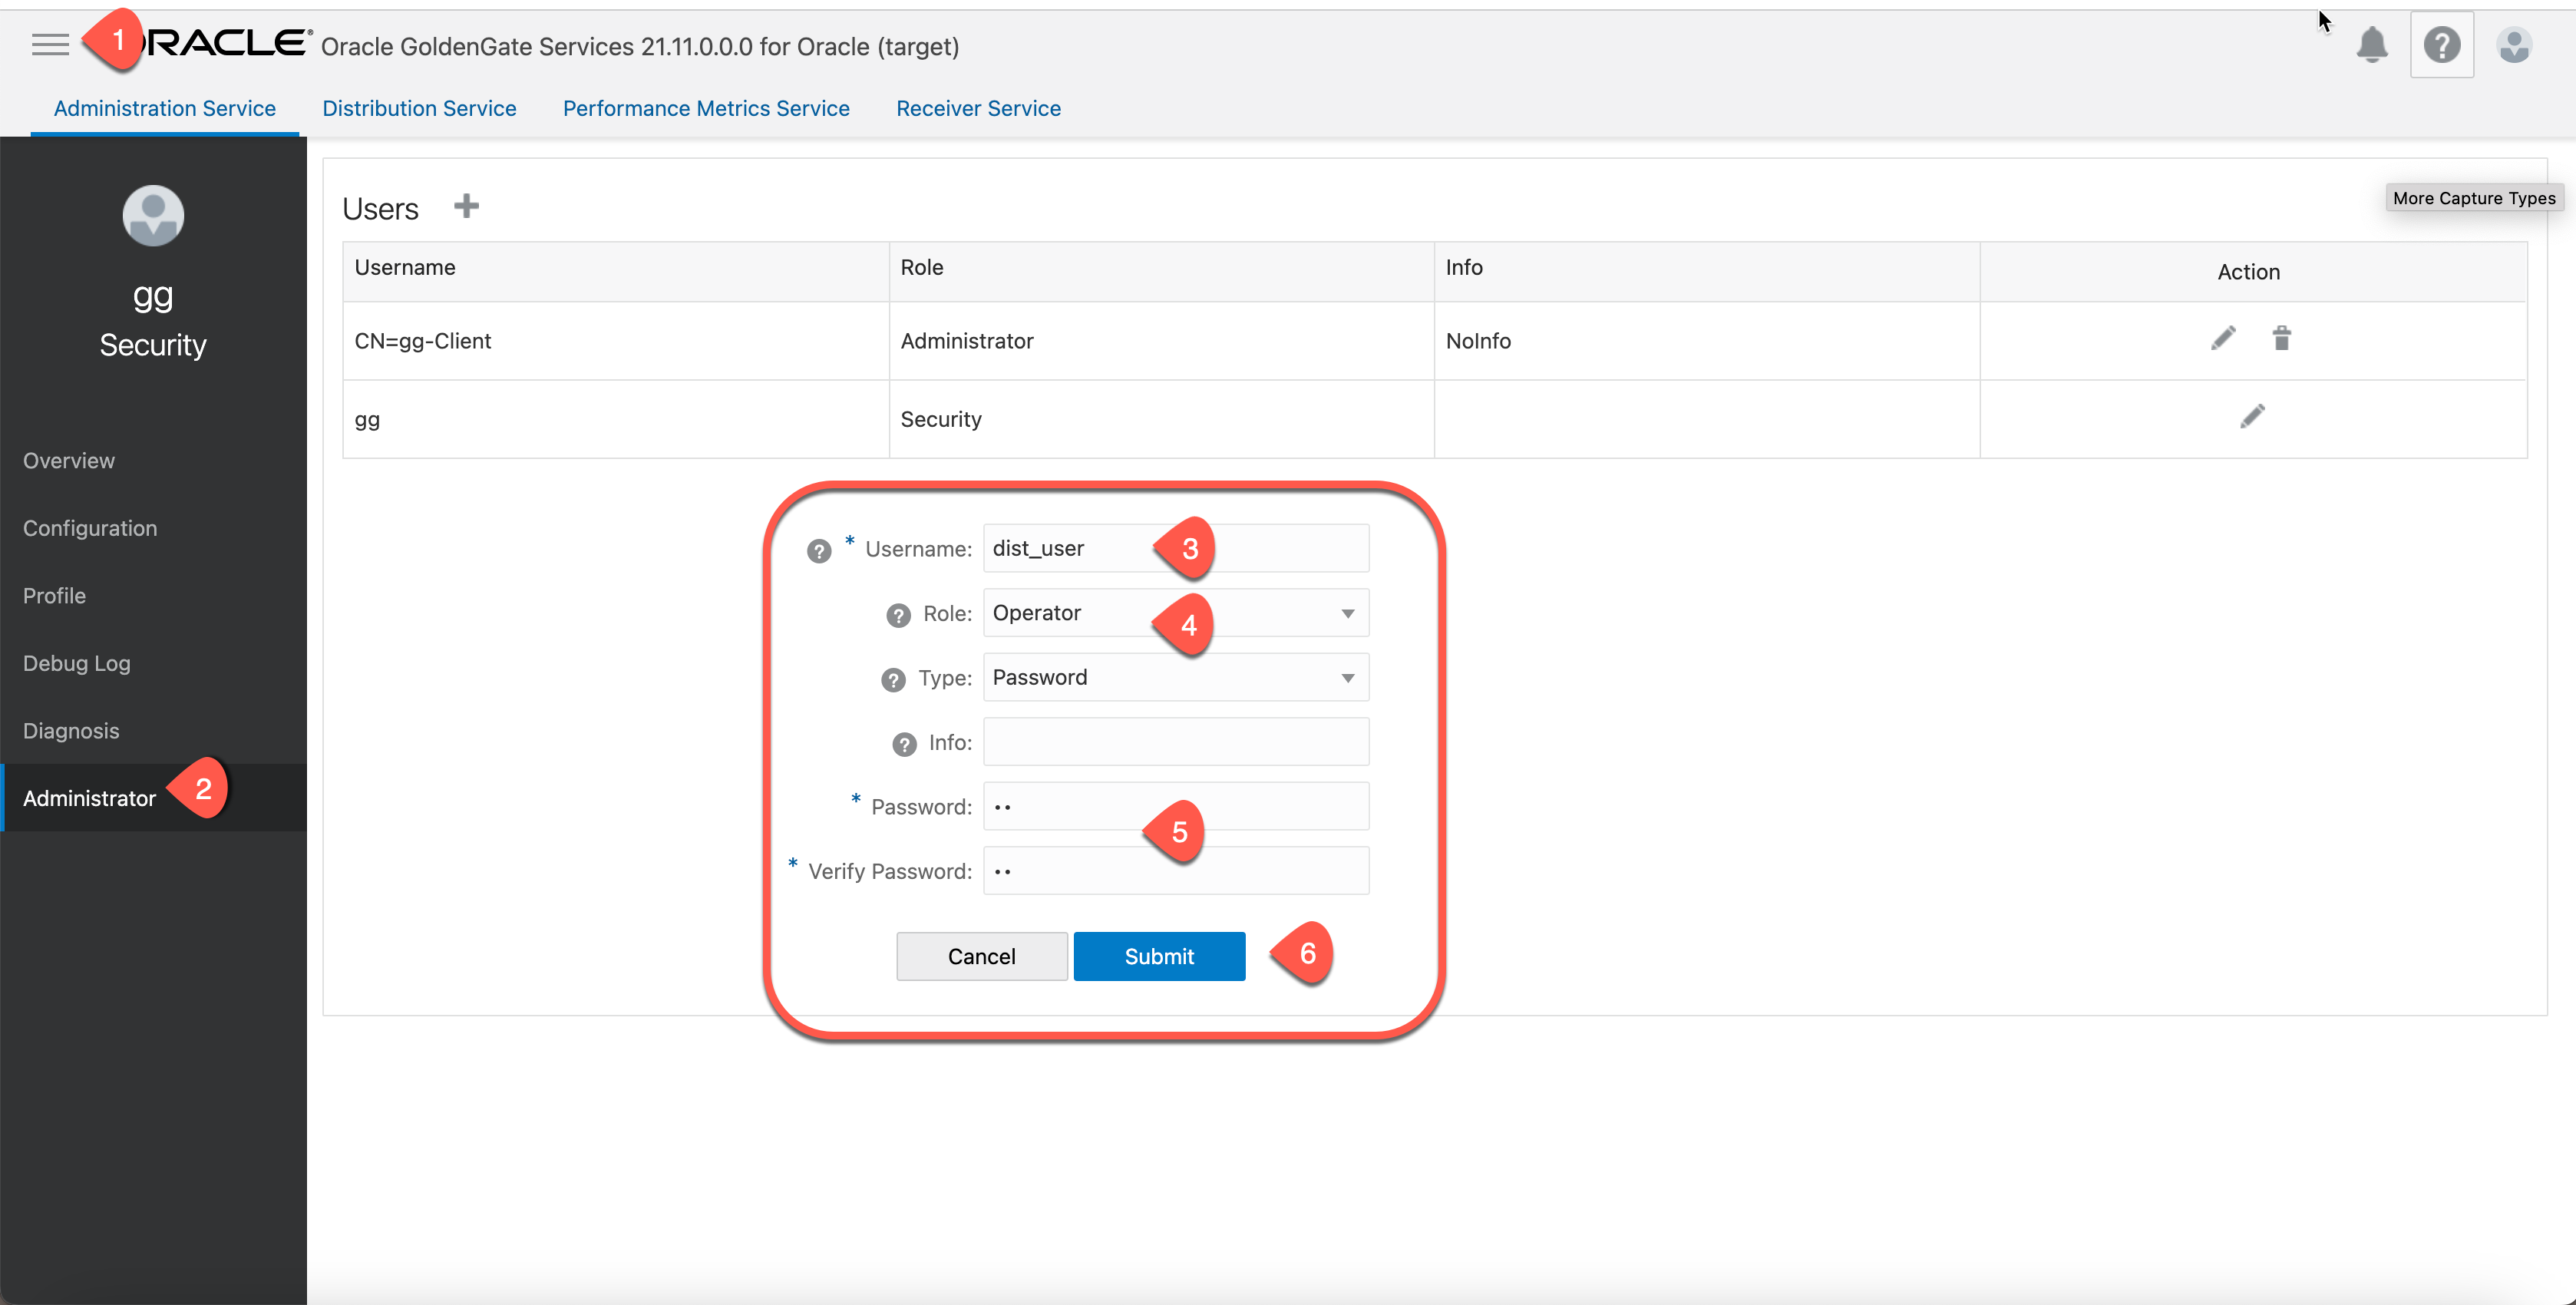Screen dimensions: 2576x1305
Task: Open Debug Log in the sidebar
Action: (x=77, y=663)
